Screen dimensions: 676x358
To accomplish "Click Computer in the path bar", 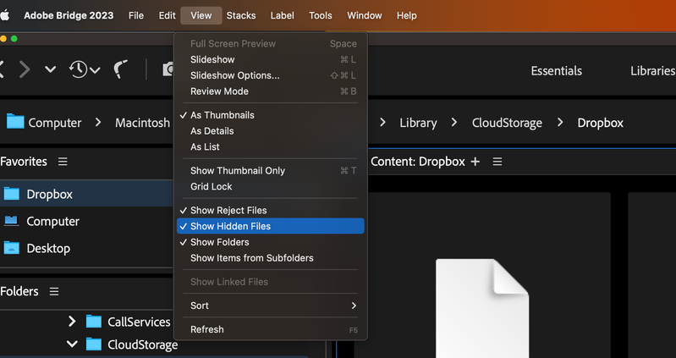I will pos(55,123).
